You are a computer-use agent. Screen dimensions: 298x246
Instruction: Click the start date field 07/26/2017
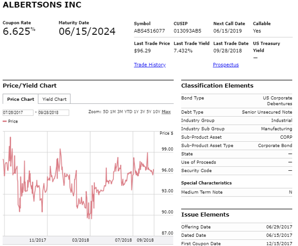[x=18, y=113]
